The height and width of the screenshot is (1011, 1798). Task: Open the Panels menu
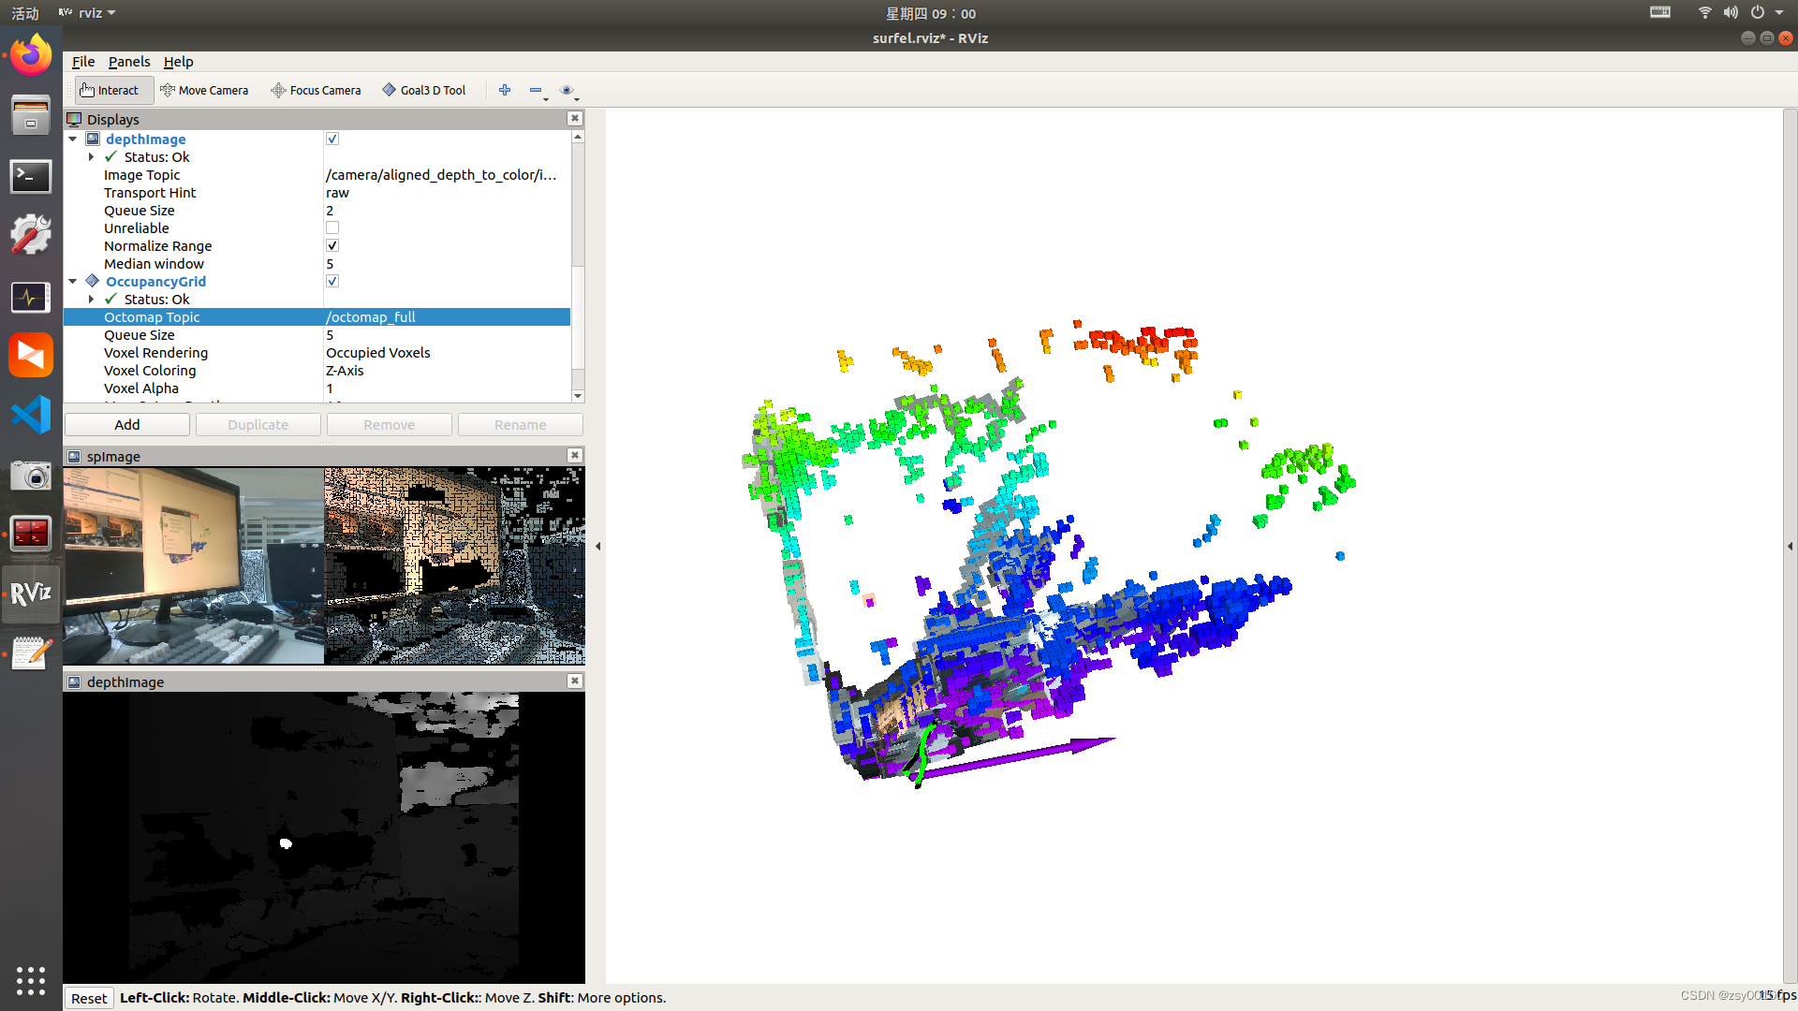pos(129,62)
